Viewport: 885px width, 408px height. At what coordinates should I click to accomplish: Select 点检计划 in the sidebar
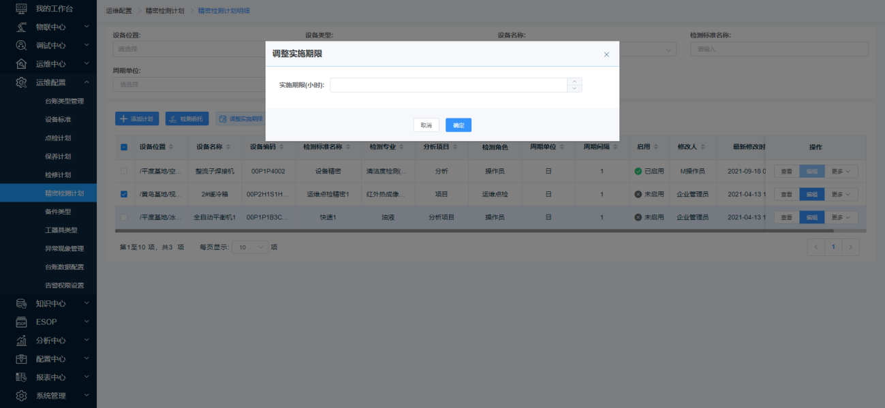tap(58, 138)
